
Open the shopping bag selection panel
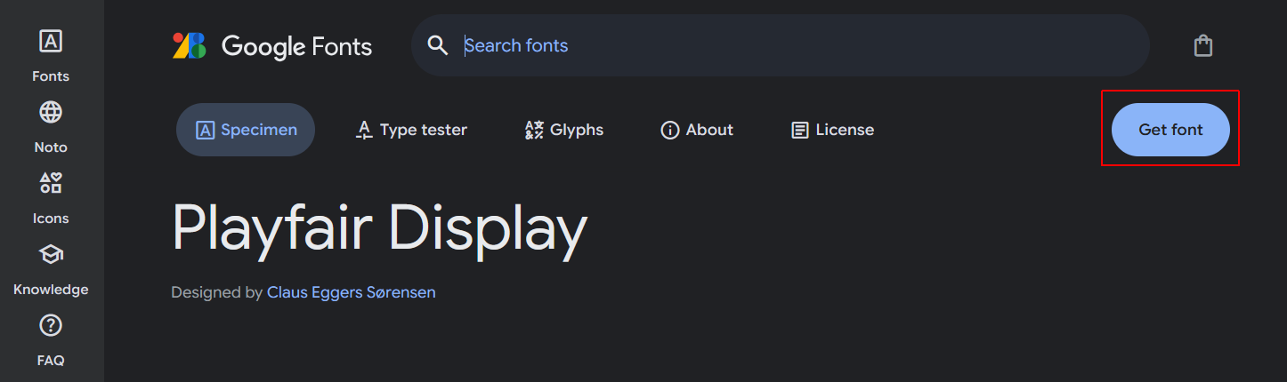point(1203,45)
